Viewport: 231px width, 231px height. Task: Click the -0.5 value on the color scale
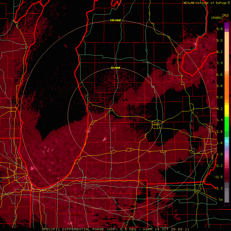pyautogui.click(x=218, y=177)
